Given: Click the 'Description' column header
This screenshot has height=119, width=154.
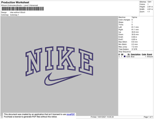Looking at the screenshot, I should [136, 54].
